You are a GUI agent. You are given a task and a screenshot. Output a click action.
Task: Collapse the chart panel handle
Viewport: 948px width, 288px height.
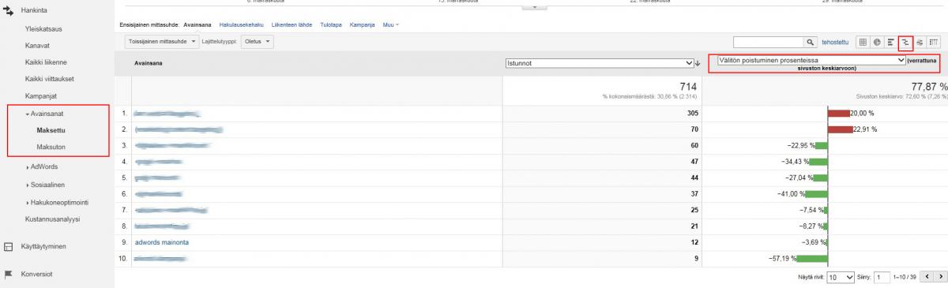[x=535, y=7]
